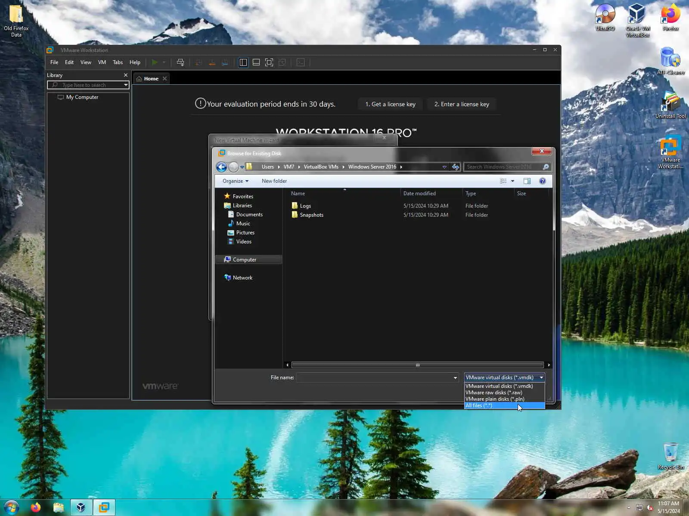Open the Tabs menu
The height and width of the screenshot is (516, 689).
point(118,62)
